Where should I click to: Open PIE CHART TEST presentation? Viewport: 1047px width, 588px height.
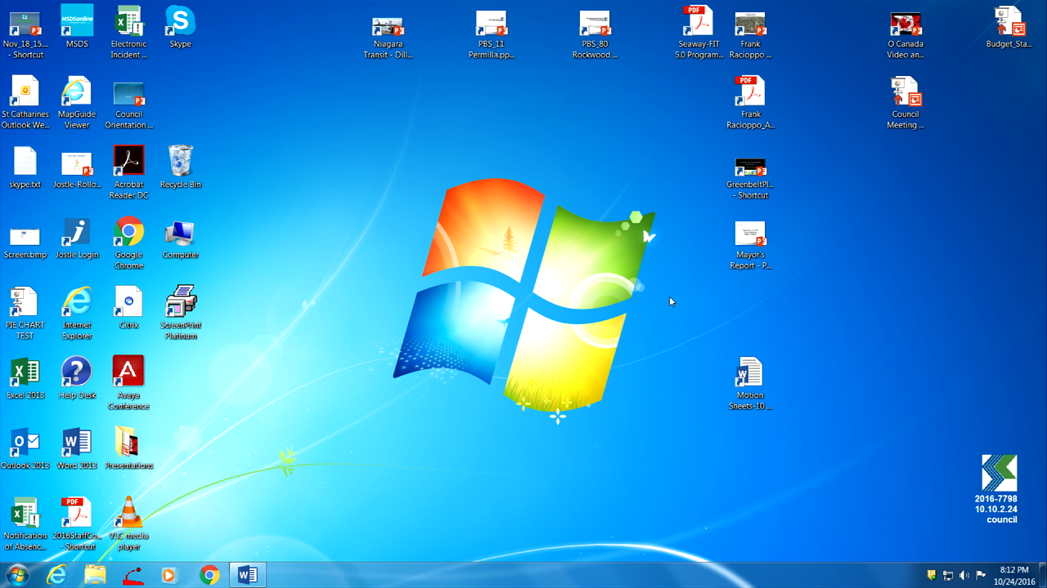[25, 314]
